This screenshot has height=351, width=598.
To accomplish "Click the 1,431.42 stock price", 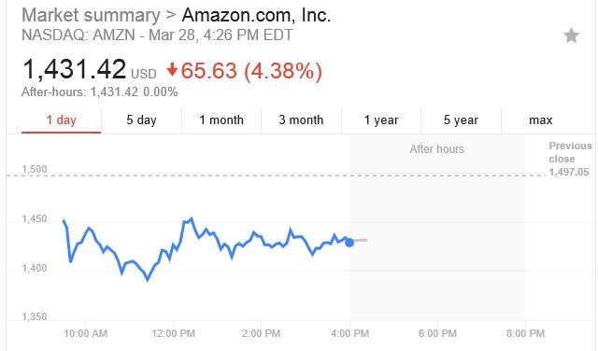I will click(x=75, y=69).
